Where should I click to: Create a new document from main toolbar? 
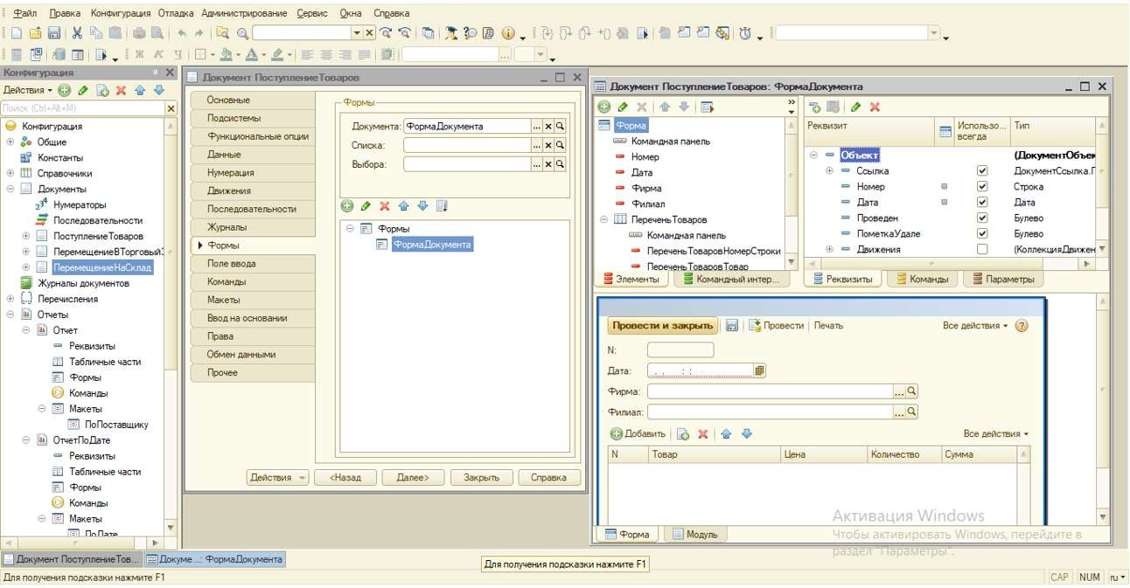pos(17,33)
